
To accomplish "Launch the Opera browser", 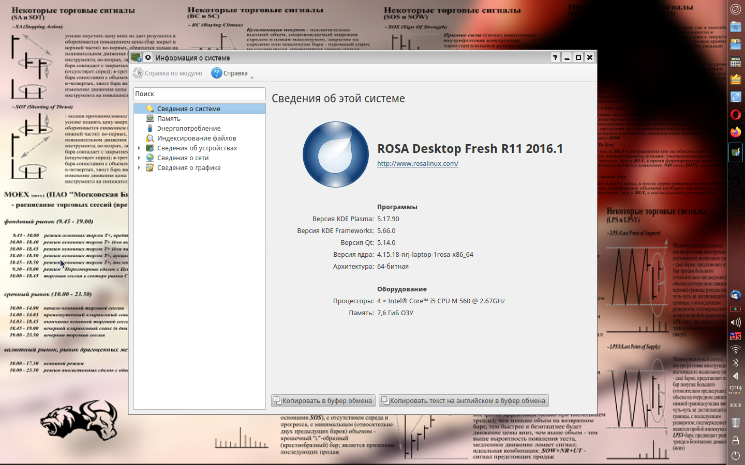I will (735, 115).
